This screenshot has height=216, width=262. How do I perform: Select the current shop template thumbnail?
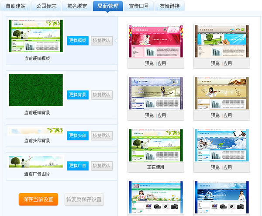coord(36,37)
